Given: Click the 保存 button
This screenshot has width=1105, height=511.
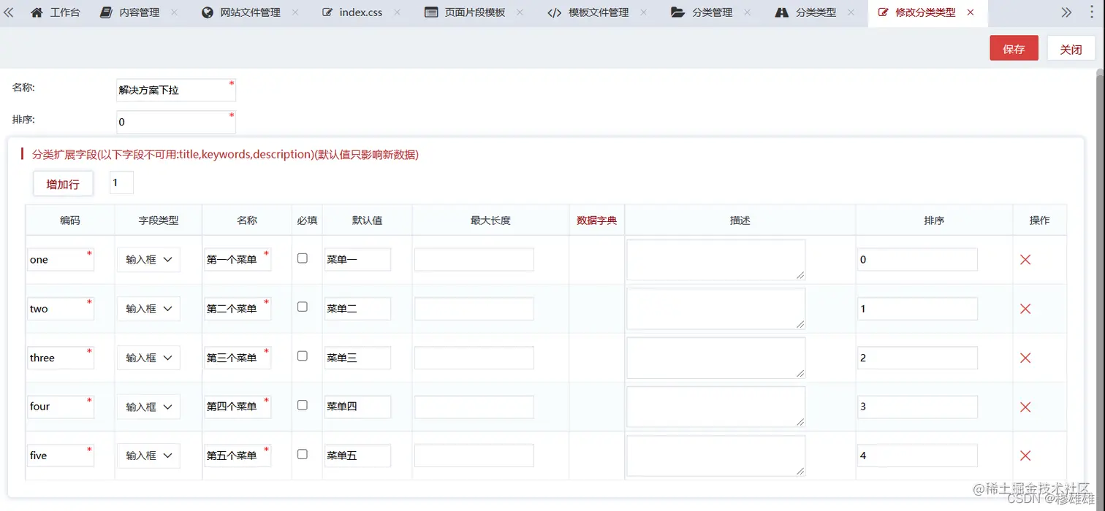Looking at the screenshot, I should 1014,48.
